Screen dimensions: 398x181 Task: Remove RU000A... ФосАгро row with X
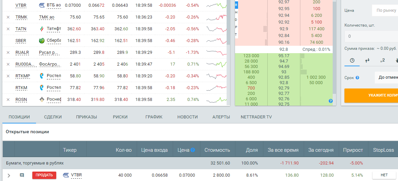tap(8, 64)
